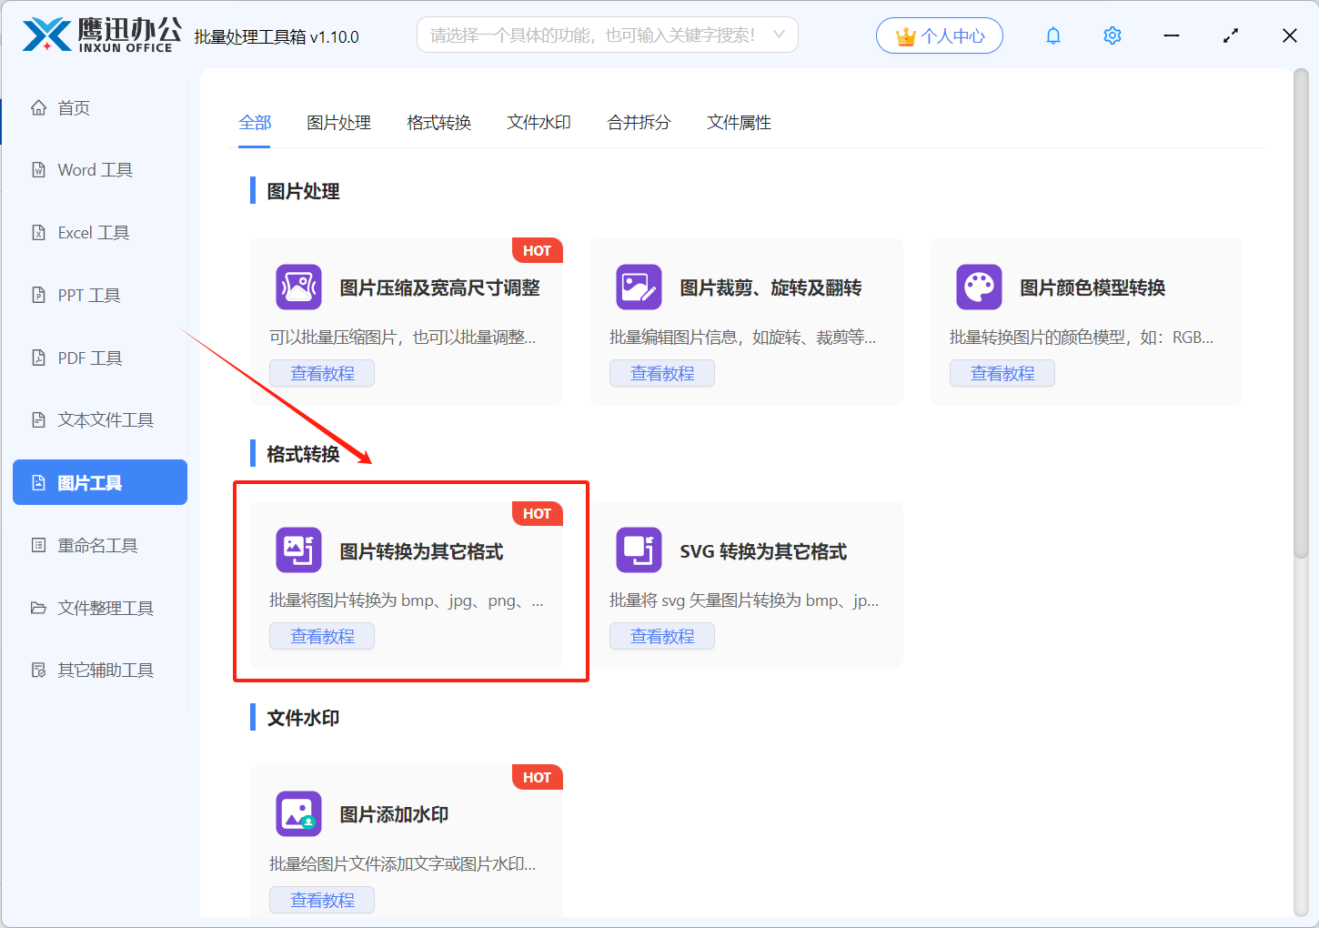Select the 合并拆分 tab

click(639, 122)
